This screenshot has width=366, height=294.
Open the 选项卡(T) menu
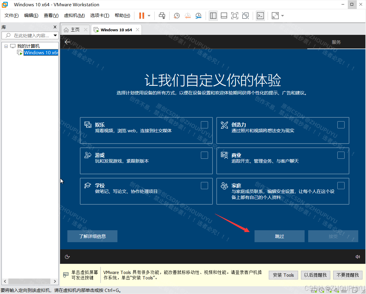click(100, 15)
